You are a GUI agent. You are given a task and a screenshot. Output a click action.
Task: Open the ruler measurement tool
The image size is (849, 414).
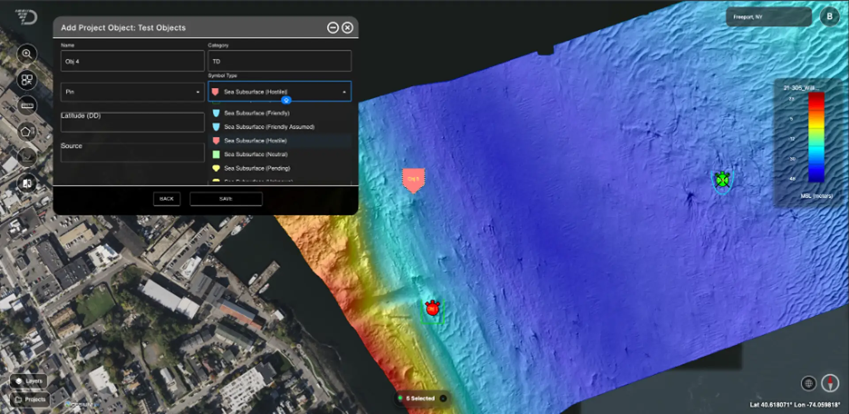click(27, 106)
